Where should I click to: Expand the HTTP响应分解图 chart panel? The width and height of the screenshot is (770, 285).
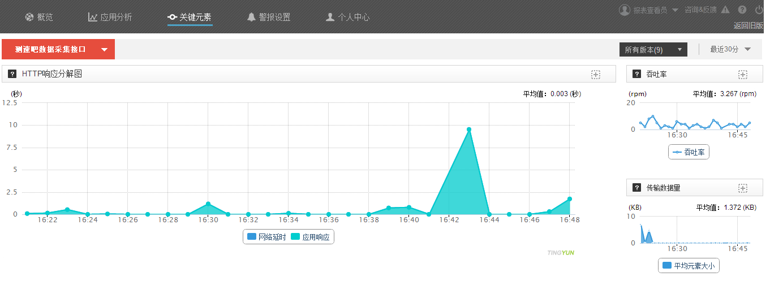596,74
